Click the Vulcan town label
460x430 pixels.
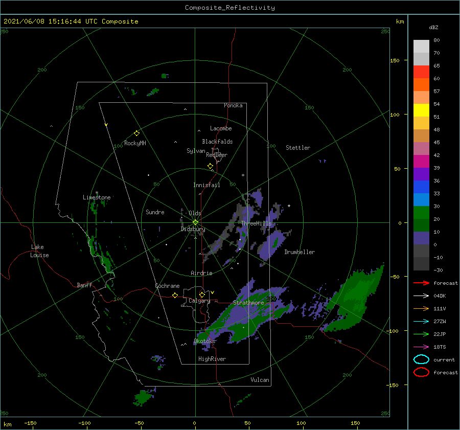point(260,380)
